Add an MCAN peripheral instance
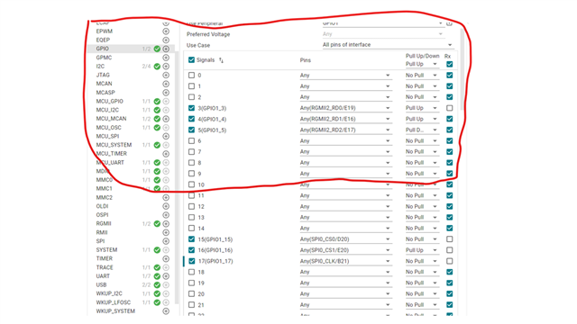The width and height of the screenshot is (577, 324). point(166,84)
